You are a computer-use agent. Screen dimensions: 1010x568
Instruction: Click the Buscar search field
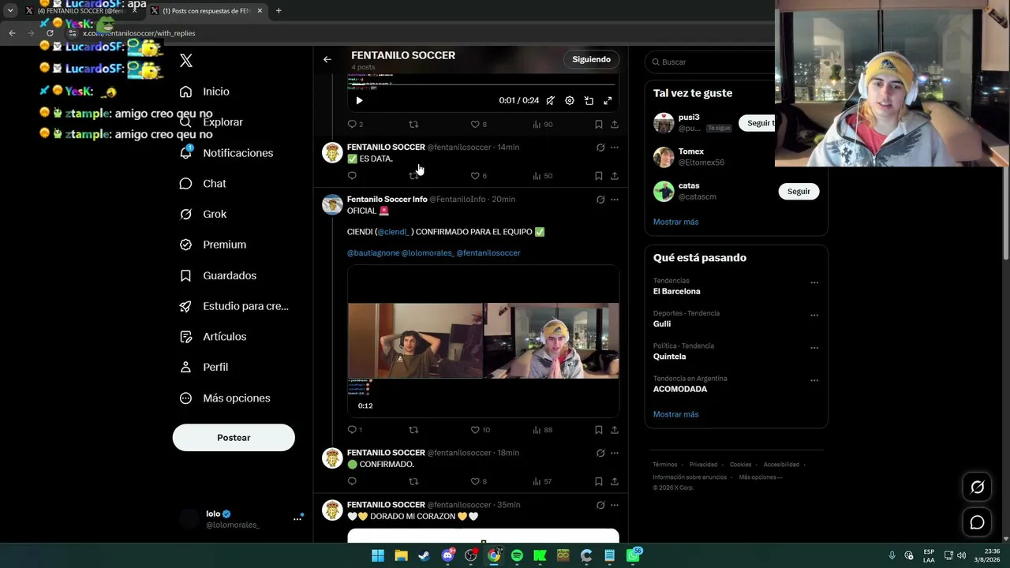pos(710,62)
